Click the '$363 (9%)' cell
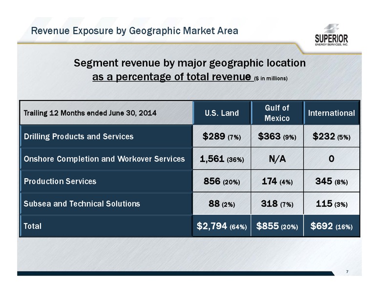This screenshot has height=293, width=379. point(277,136)
